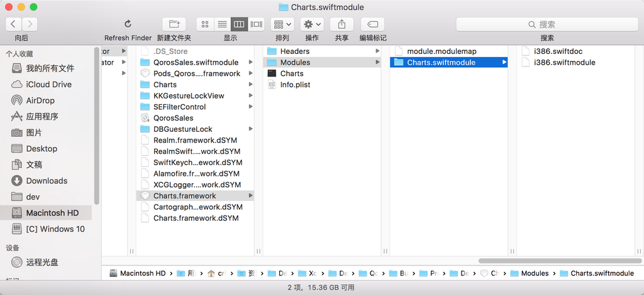Switch to column view
Viewport: 644px width, 295px height.
239,24
